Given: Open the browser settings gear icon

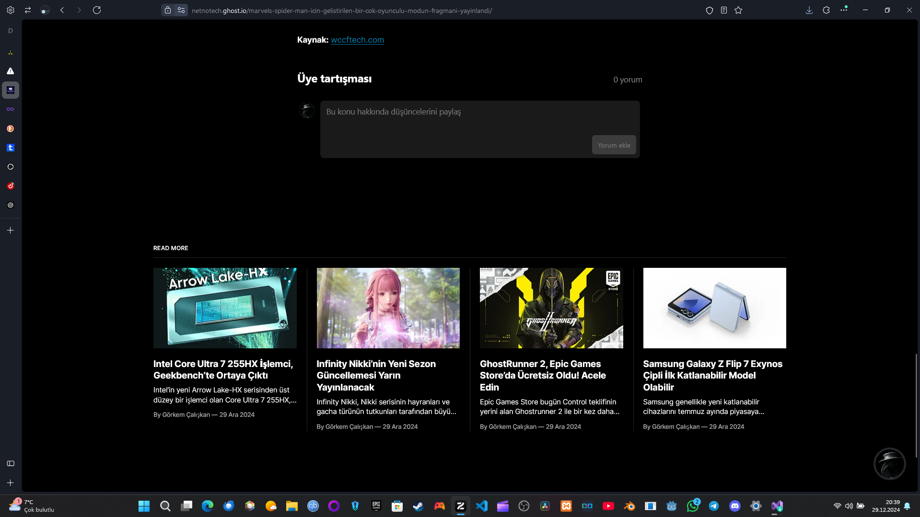Looking at the screenshot, I should click(x=11, y=10).
